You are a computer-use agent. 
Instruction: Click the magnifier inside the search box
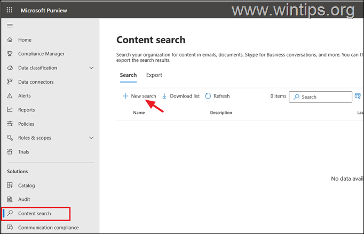296,96
